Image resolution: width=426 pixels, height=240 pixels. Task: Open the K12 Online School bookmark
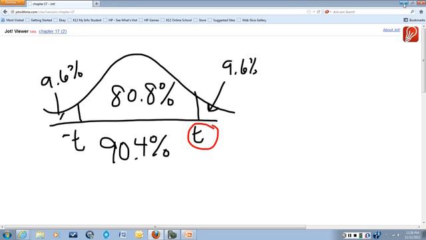click(x=176, y=20)
